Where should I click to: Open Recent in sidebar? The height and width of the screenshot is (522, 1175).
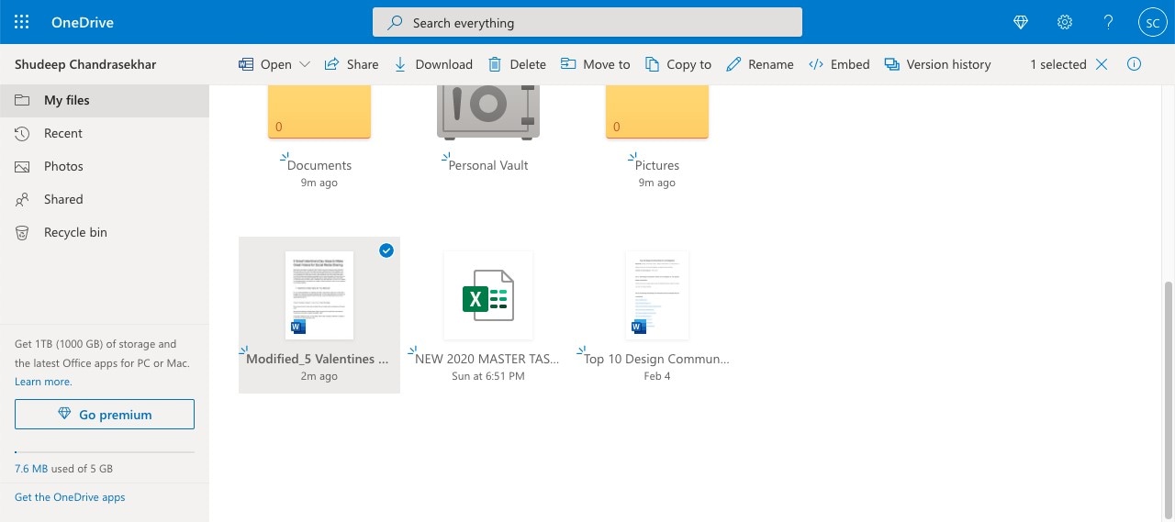[x=105, y=133]
